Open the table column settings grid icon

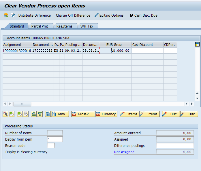coord(197,44)
